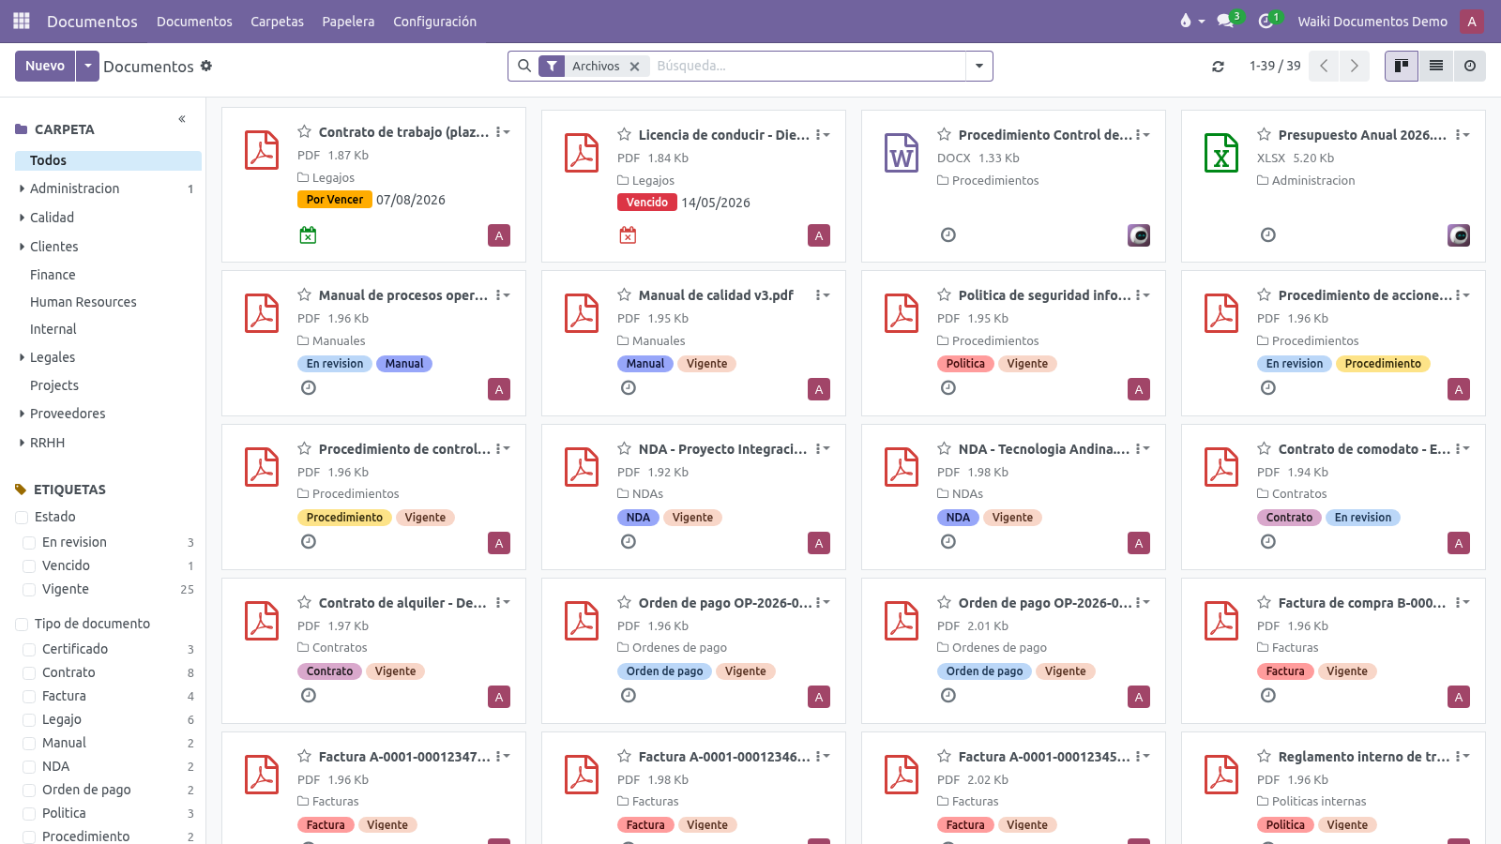Viewport: 1501px width, 844px height.
Task: Open the options menu on Contrato de trabajo card
Action: coord(503,132)
